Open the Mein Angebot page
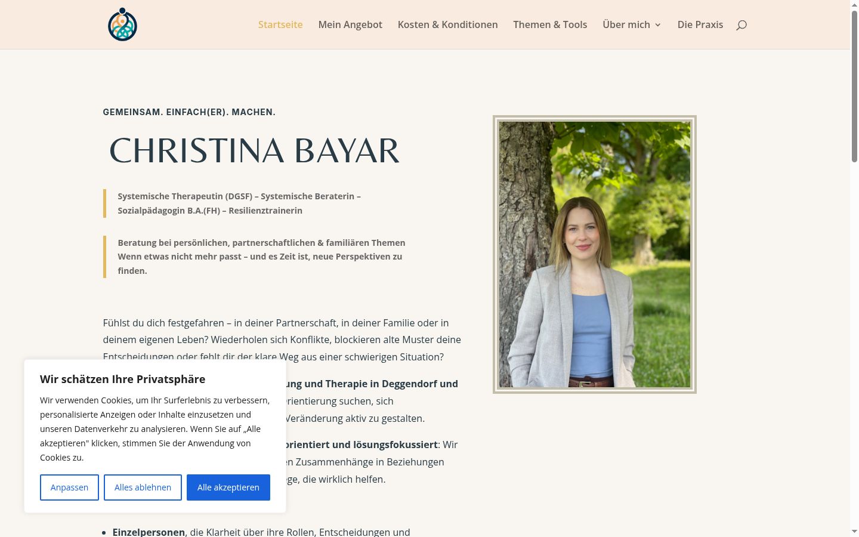Viewport: 859px width, 537px height. (350, 24)
